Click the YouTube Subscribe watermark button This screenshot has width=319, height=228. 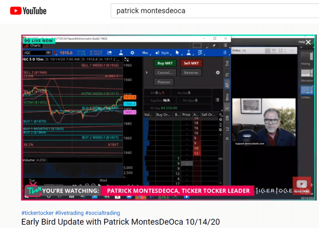pyautogui.click(x=302, y=186)
